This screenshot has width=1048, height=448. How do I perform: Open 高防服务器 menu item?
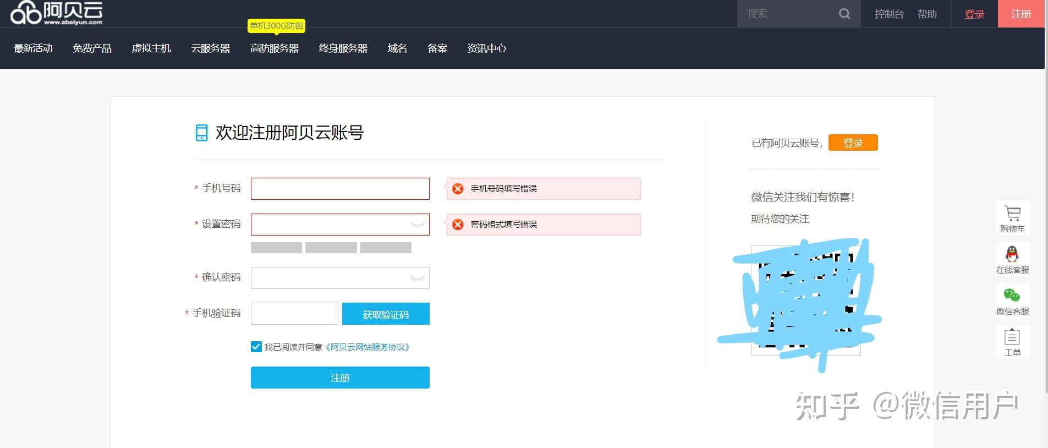[275, 48]
